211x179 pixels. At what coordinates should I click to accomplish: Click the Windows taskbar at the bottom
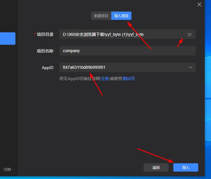tap(104, 178)
